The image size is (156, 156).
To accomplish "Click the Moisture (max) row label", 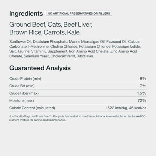I will [x=22, y=100].
